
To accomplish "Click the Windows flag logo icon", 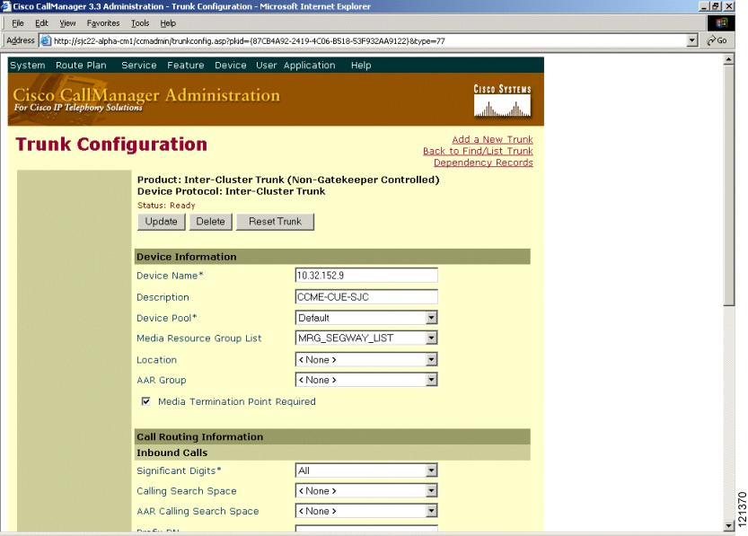I will point(721,23).
